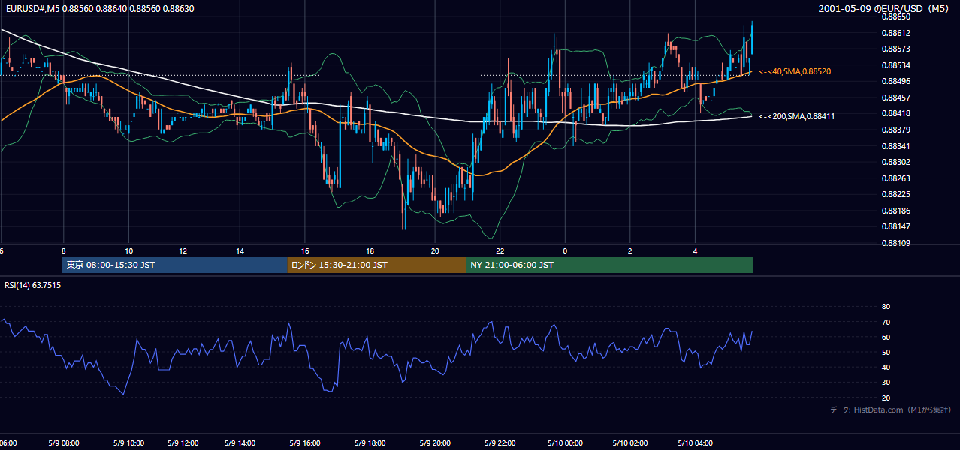Click the 0.88341 price axis label
The height and width of the screenshot is (450, 960).
(x=895, y=147)
